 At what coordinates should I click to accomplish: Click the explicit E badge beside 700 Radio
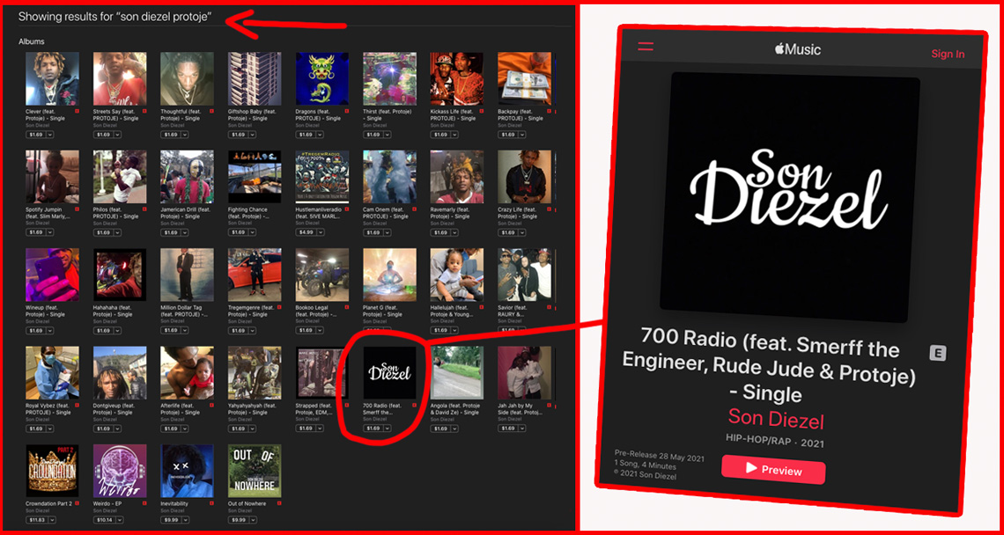938,353
